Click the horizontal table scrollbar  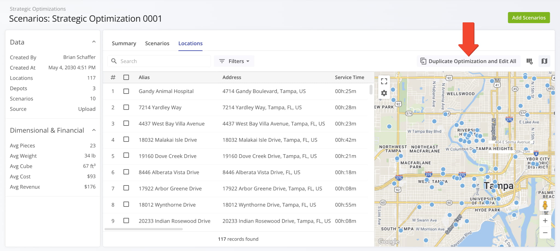(144, 229)
